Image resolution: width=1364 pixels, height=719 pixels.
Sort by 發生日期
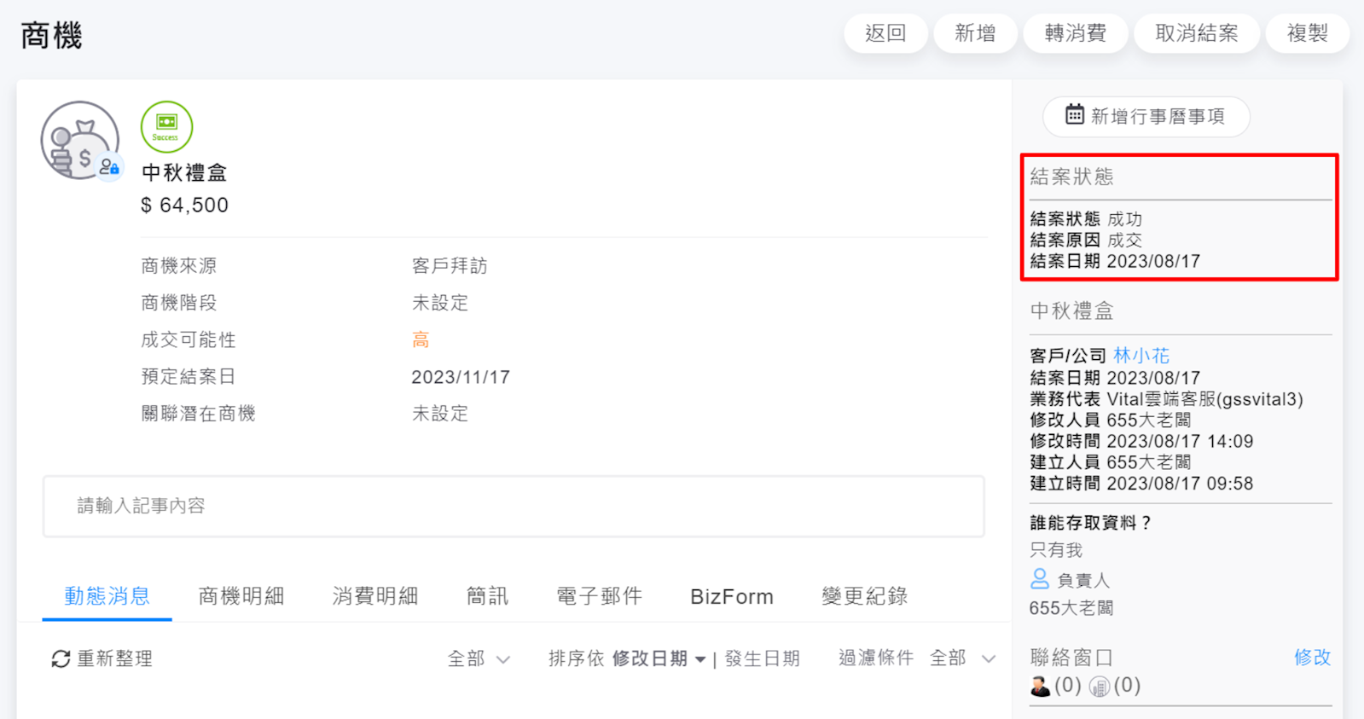click(763, 658)
